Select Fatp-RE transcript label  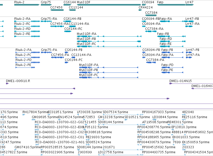166,44
